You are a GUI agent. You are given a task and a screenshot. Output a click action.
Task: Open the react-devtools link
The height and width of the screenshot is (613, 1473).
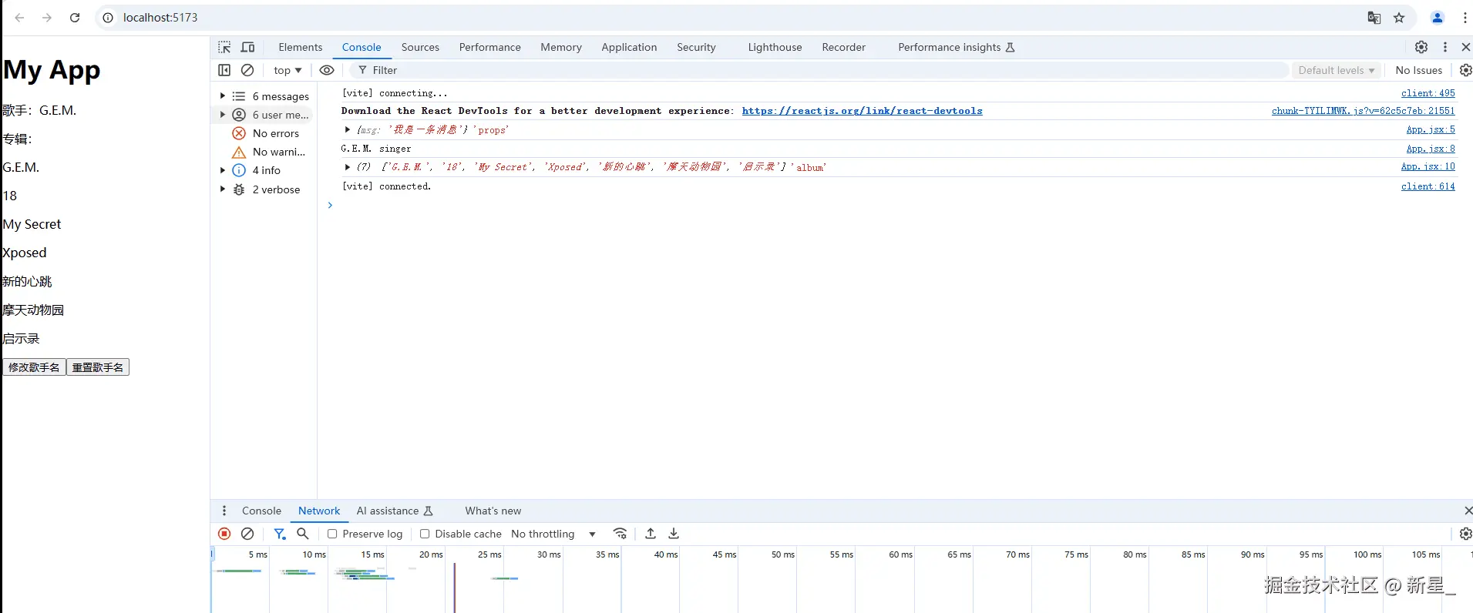862,111
